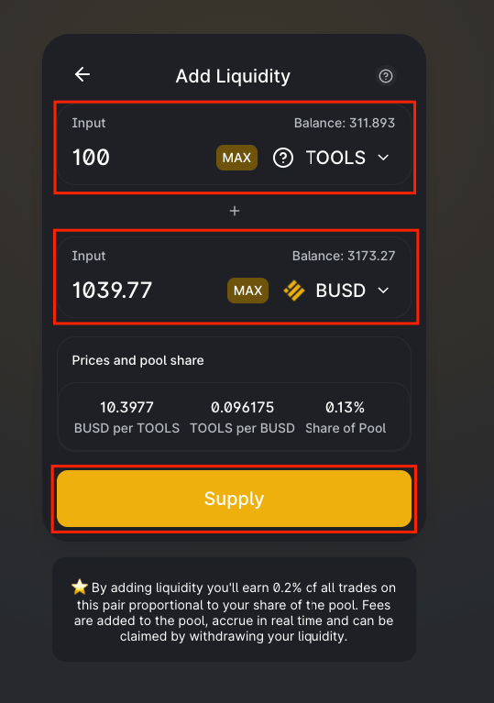Viewport: 494px width, 703px height.
Task: Click the 0.13% Share of Pool value
Action: point(345,408)
